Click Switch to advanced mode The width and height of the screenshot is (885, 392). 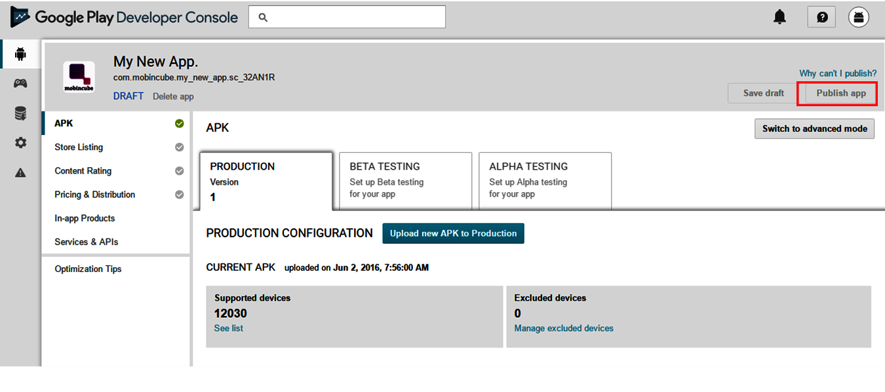tap(815, 128)
